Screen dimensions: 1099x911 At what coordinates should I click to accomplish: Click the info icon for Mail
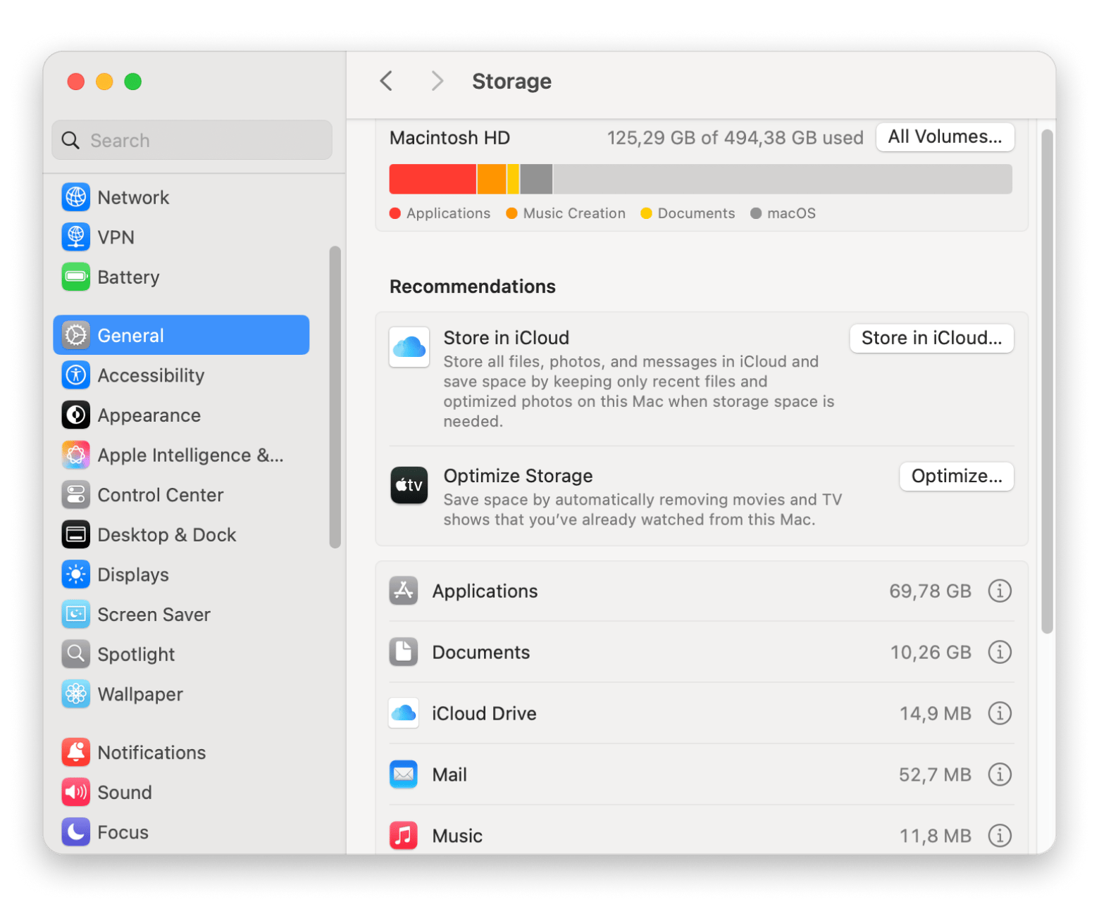999,774
